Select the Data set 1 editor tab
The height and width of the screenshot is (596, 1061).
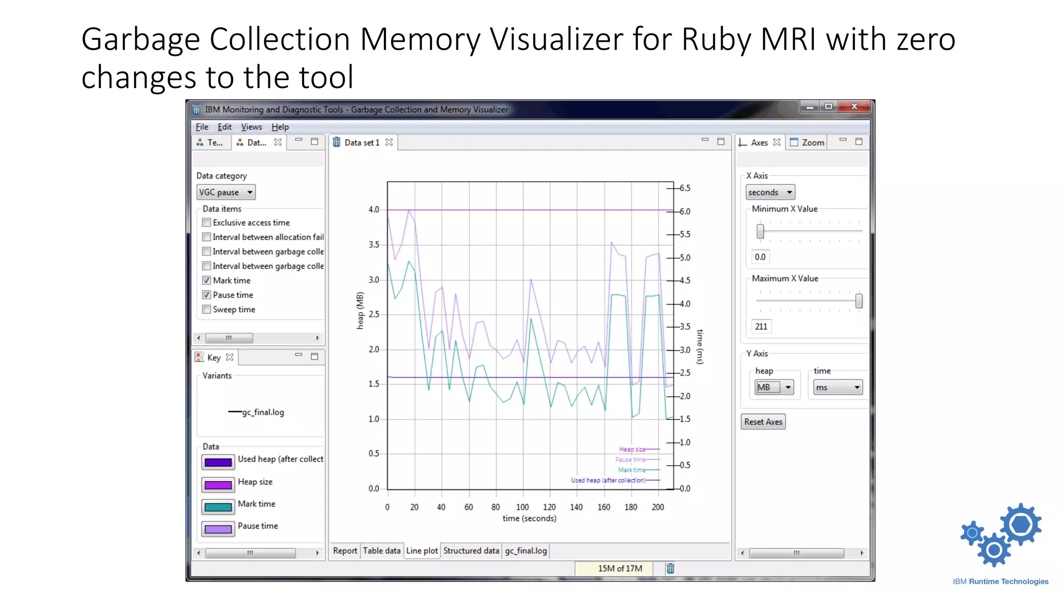coord(362,142)
